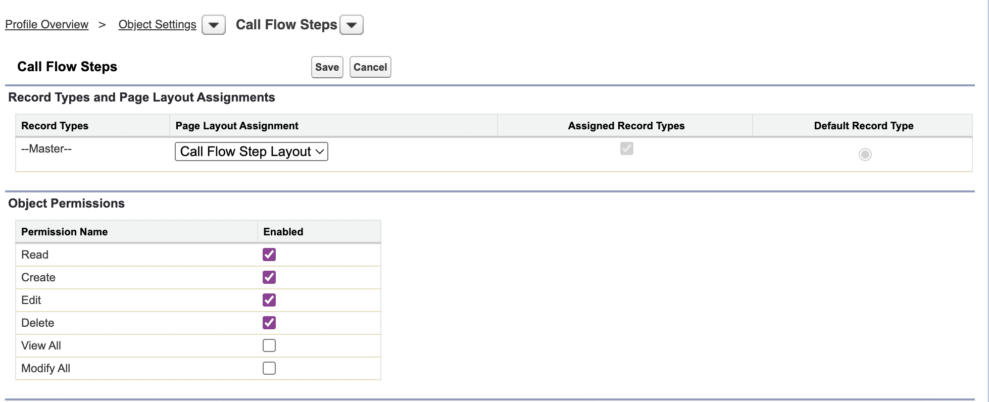Click the Record Types column header
Viewport: 989px width, 402px height.
pos(55,126)
